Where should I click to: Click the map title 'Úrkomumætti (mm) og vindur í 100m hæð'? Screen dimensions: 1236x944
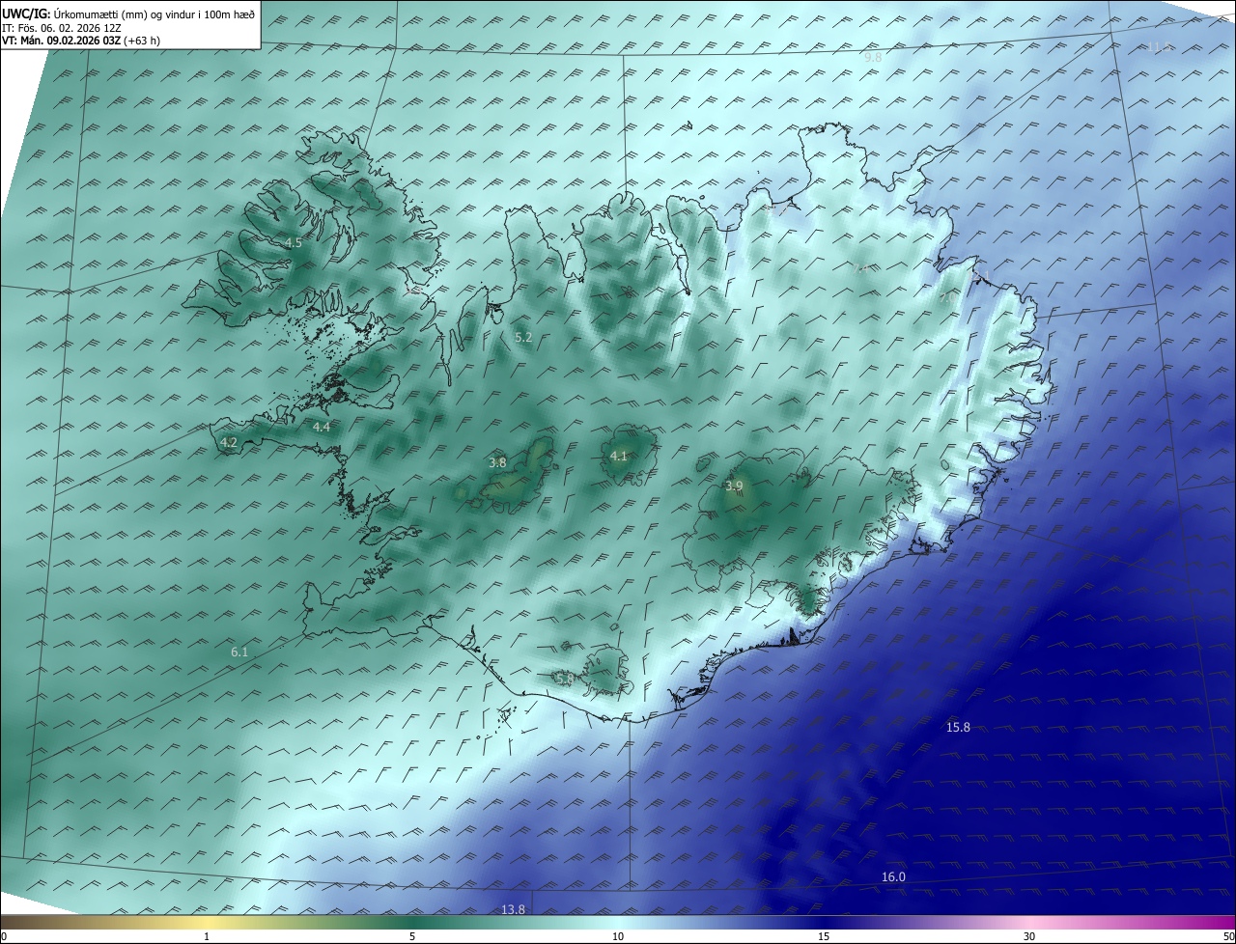155,14
